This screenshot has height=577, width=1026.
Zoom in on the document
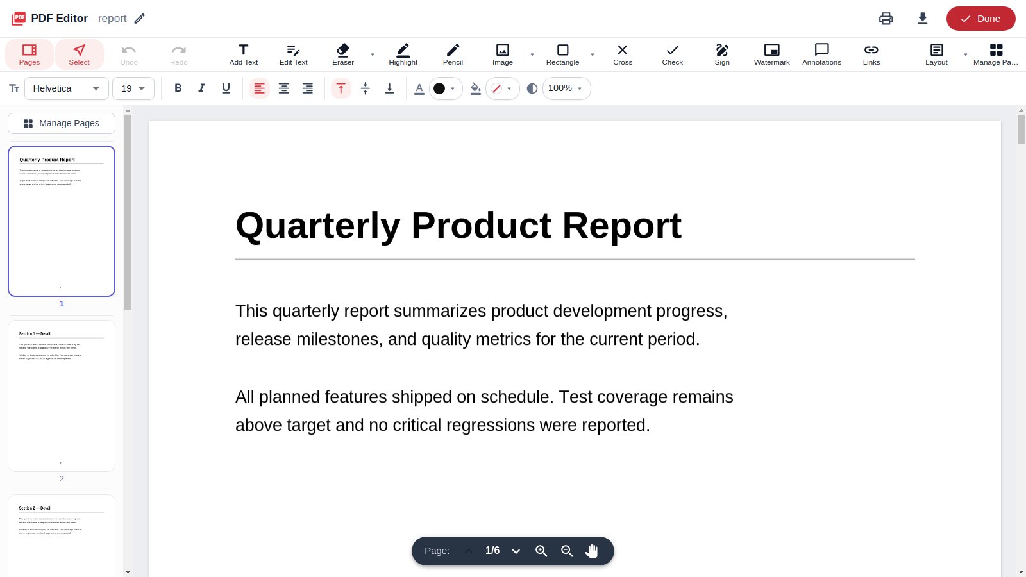click(541, 551)
